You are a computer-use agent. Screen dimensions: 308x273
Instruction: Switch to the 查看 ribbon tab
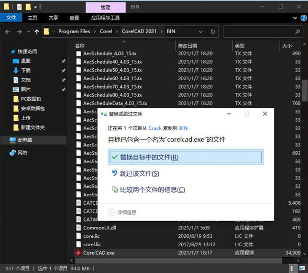tap(74, 18)
